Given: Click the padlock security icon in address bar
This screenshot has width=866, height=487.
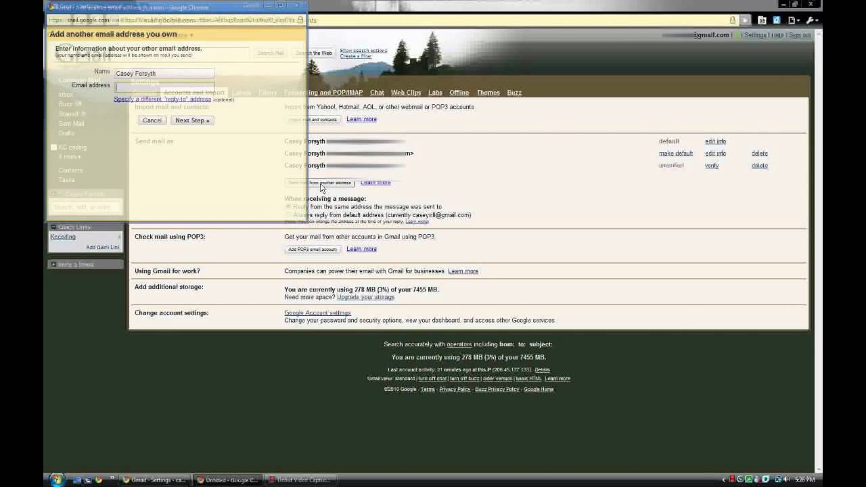Looking at the screenshot, I should 732,20.
